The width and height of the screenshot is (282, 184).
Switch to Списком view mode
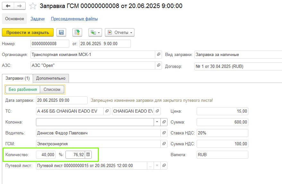pyautogui.click(x=52, y=90)
